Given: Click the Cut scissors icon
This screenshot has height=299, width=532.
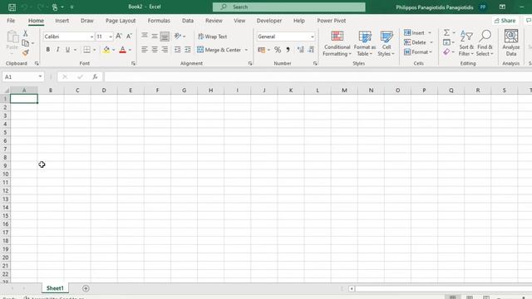Looking at the screenshot, I should point(26,33).
